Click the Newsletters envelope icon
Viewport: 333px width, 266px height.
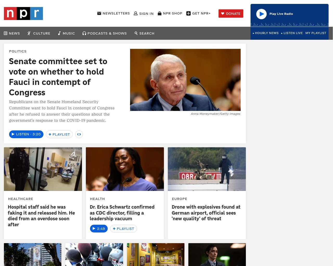point(99,13)
